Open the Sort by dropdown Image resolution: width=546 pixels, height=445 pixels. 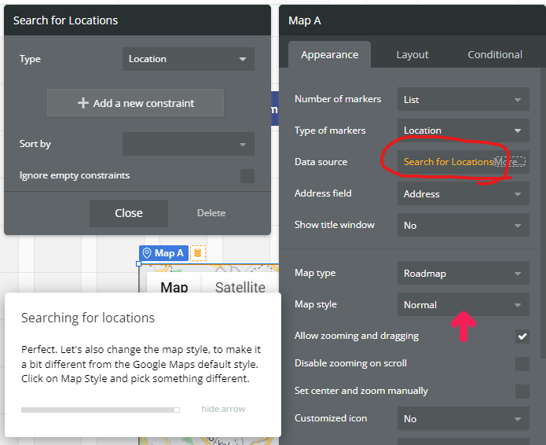[x=189, y=144]
